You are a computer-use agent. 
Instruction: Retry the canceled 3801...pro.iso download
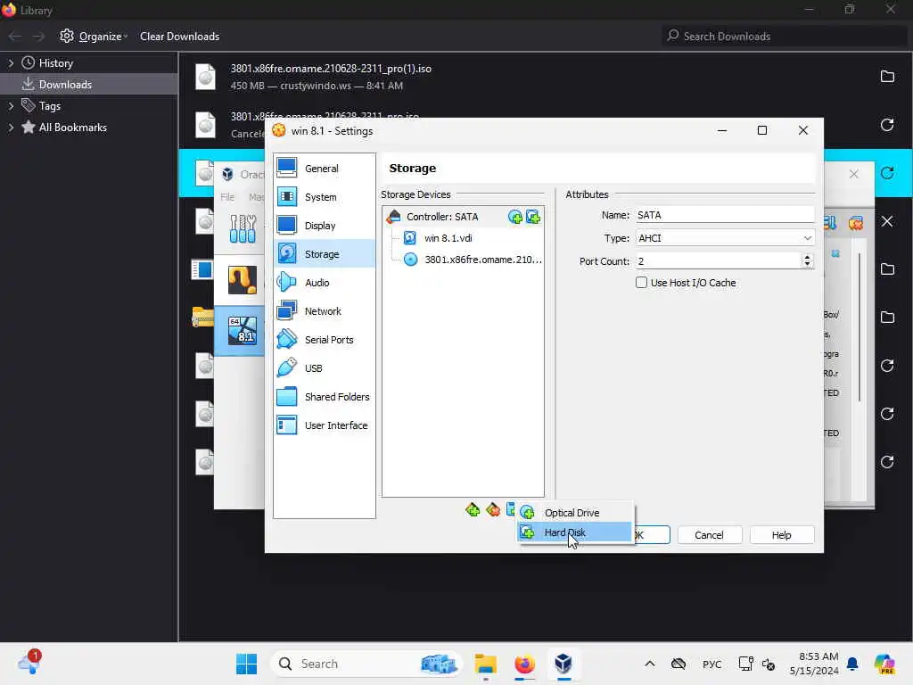[887, 125]
